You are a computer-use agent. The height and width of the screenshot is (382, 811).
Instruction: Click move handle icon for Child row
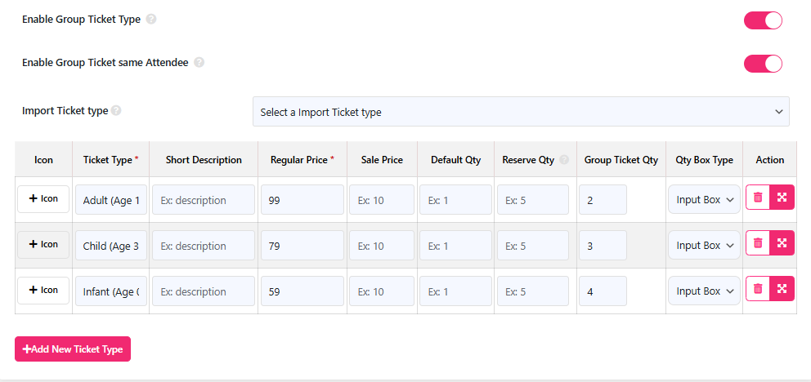782,242
